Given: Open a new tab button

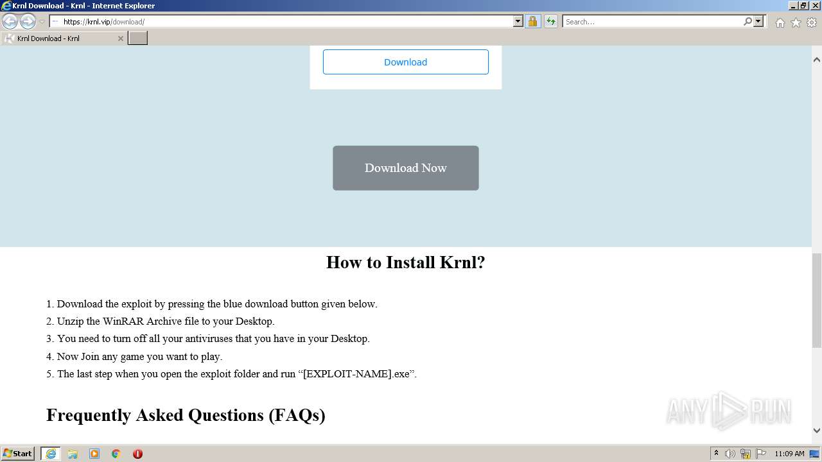Looking at the screenshot, I should [137, 38].
